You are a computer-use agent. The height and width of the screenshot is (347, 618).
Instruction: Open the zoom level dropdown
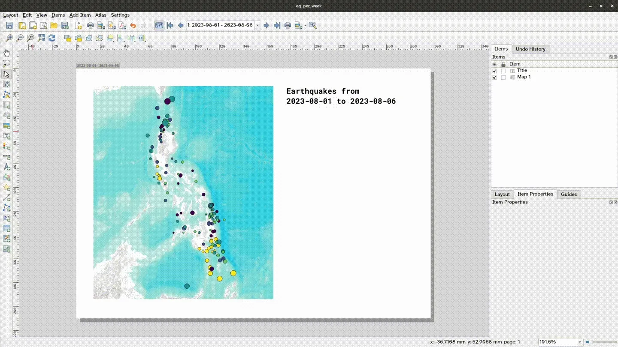click(x=579, y=342)
